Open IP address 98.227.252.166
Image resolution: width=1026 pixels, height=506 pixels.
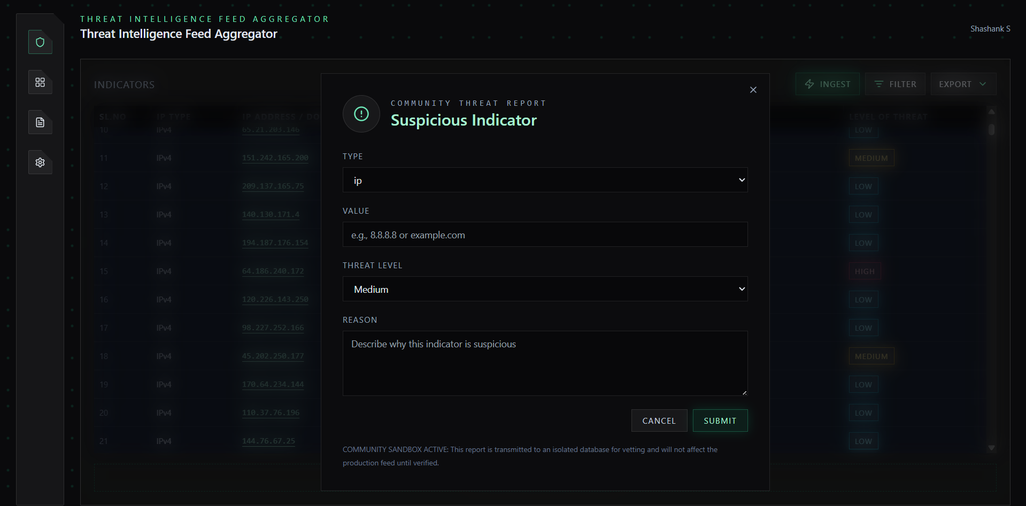[273, 328]
